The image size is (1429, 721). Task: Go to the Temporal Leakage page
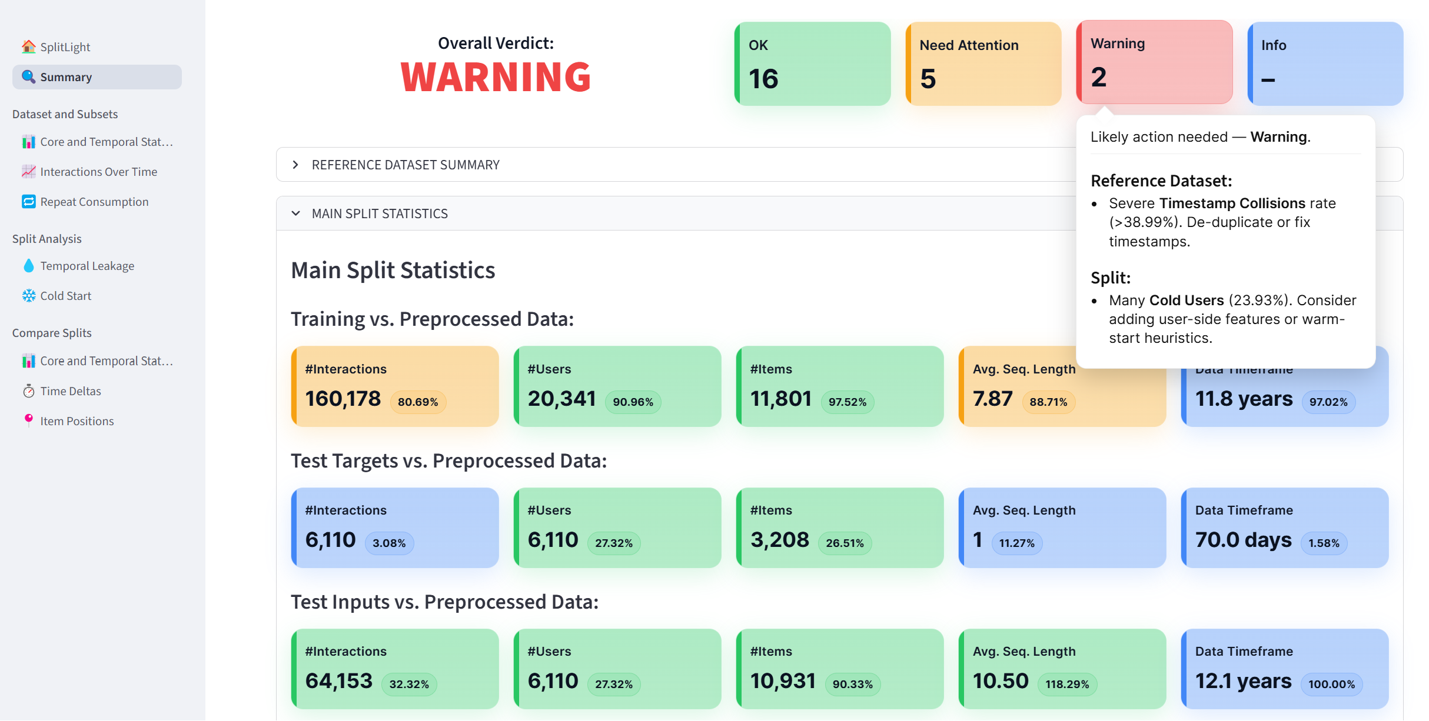tap(87, 266)
